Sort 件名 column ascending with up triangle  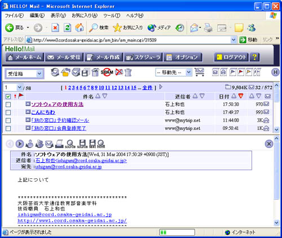[98, 96]
